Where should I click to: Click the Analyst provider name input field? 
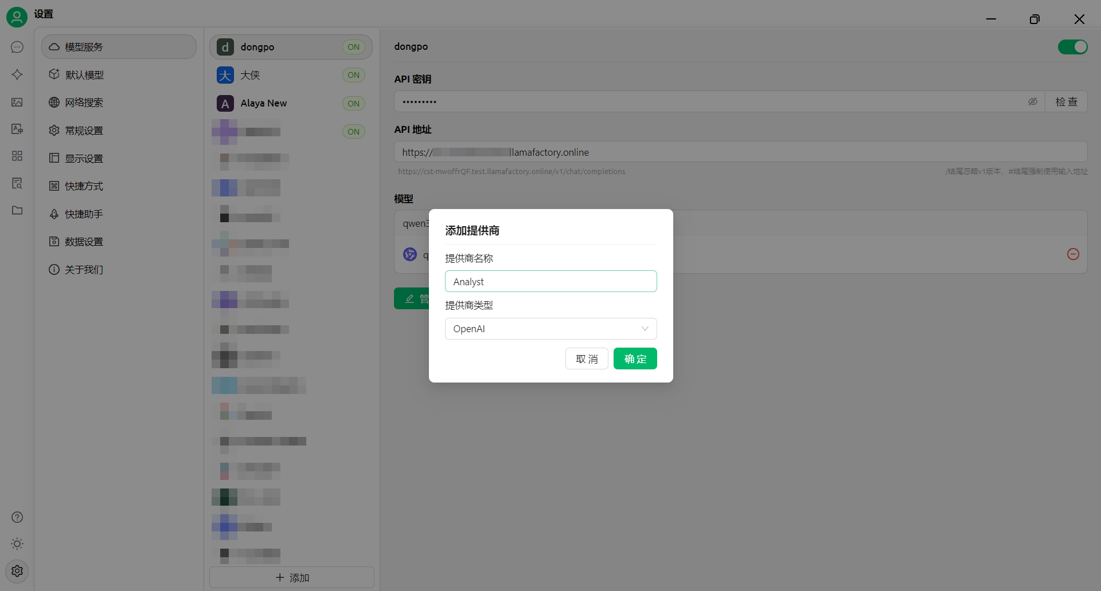click(550, 281)
